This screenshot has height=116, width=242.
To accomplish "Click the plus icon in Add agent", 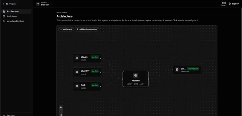I will pos(61,29).
